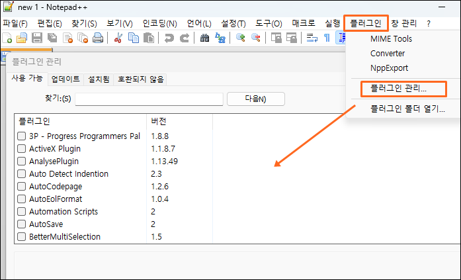This screenshot has width=461, height=280.
Task: Open Find with the binoculars icon
Action: tap(204, 38)
